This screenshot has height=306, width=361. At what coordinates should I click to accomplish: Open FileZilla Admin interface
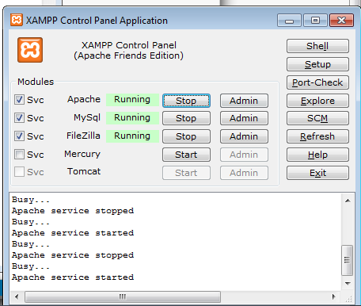point(244,136)
